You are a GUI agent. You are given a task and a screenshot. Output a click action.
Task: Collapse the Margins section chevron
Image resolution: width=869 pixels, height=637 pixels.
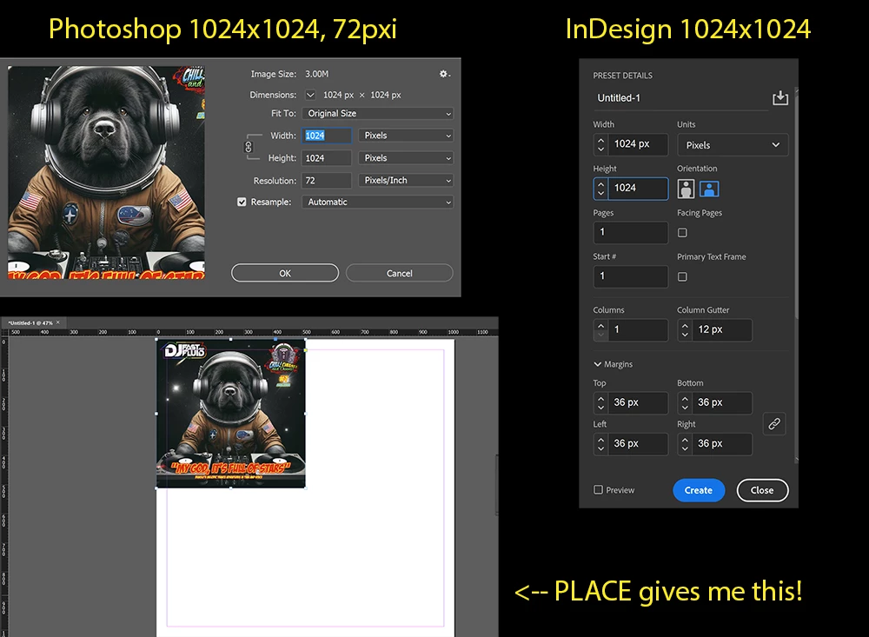[598, 364]
